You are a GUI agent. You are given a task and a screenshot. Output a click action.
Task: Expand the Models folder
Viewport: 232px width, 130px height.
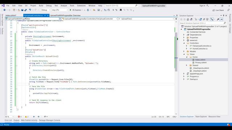click(184, 51)
